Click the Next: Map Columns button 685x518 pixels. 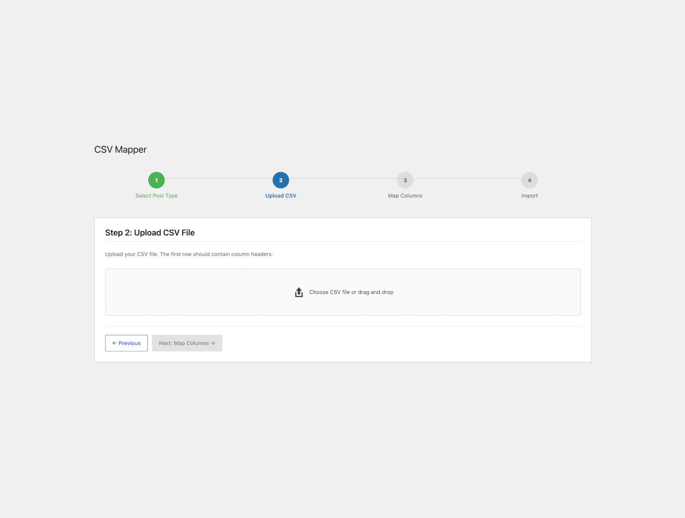click(187, 343)
